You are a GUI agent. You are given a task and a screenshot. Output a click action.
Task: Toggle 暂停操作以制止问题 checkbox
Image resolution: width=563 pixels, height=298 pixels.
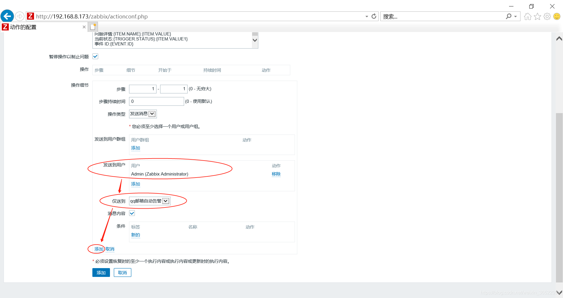pos(95,56)
